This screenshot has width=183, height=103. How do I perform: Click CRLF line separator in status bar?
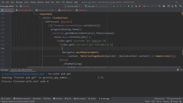pyautogui.click(x=153, y=102)
